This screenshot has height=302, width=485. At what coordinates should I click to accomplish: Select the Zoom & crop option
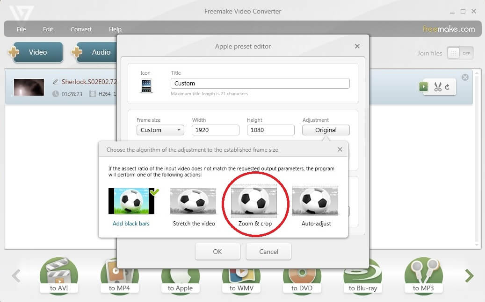pos(255,205)
